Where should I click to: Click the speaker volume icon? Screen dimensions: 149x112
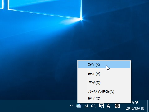click(93, 106)
